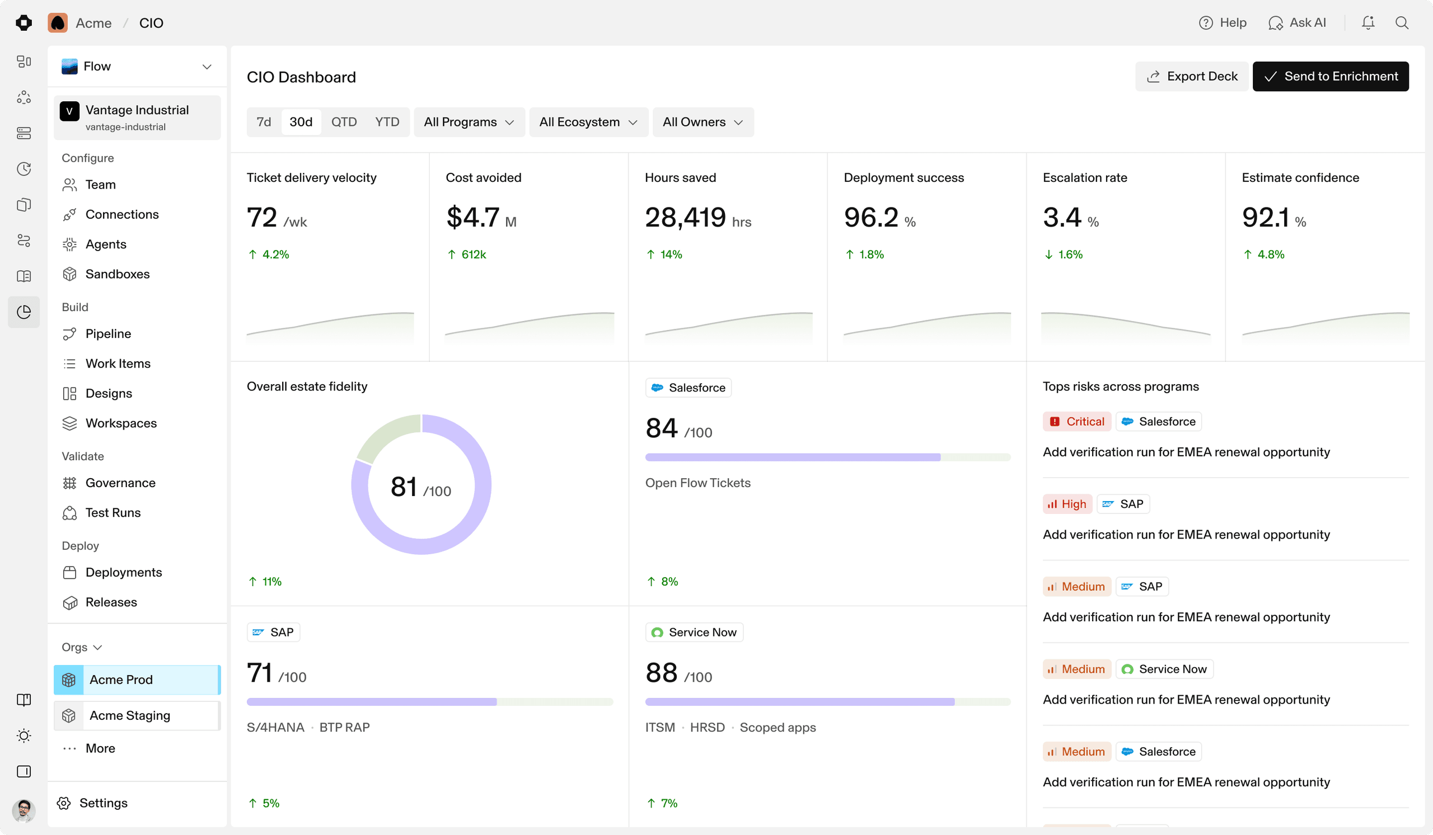Select the 7d time range
Image resolution: width=1433 pixels, height=835 pixels.
point(264,122)
